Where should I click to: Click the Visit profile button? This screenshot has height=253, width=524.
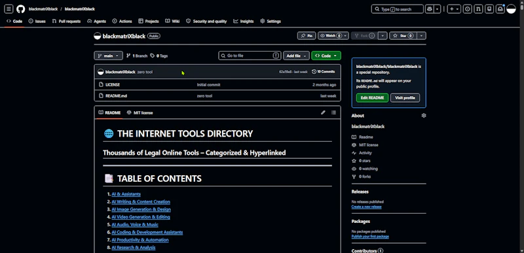tap(405, 97)
